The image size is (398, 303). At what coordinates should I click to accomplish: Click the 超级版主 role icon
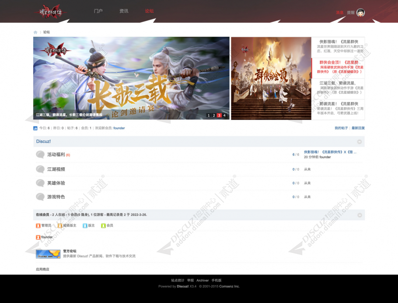(60, 225)
